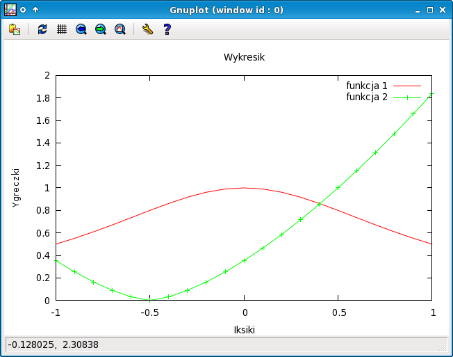Apply the previous zoom settings
453x357 pixels.
(81, 29)
